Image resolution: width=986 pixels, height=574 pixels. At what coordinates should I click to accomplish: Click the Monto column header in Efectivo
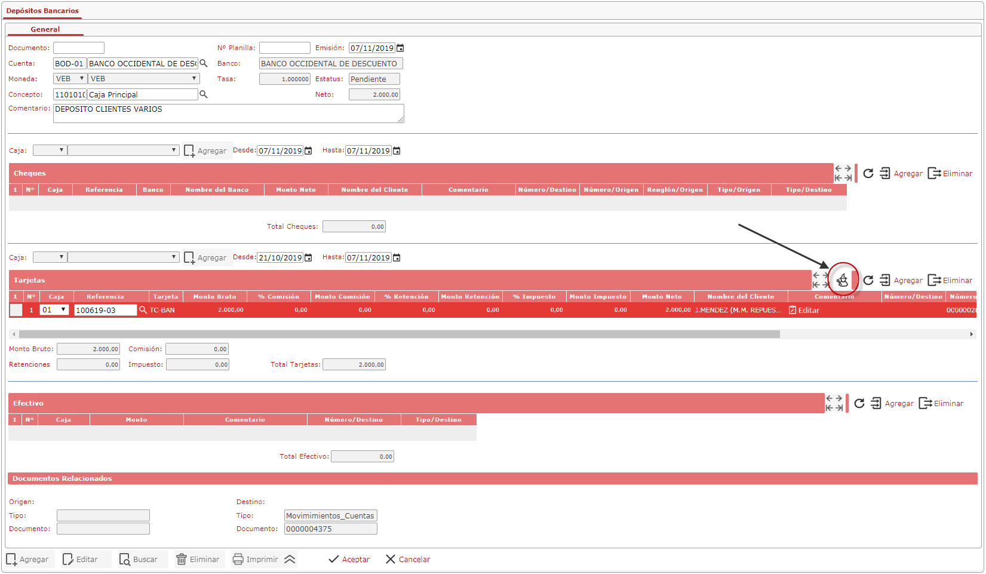(136, 419)
